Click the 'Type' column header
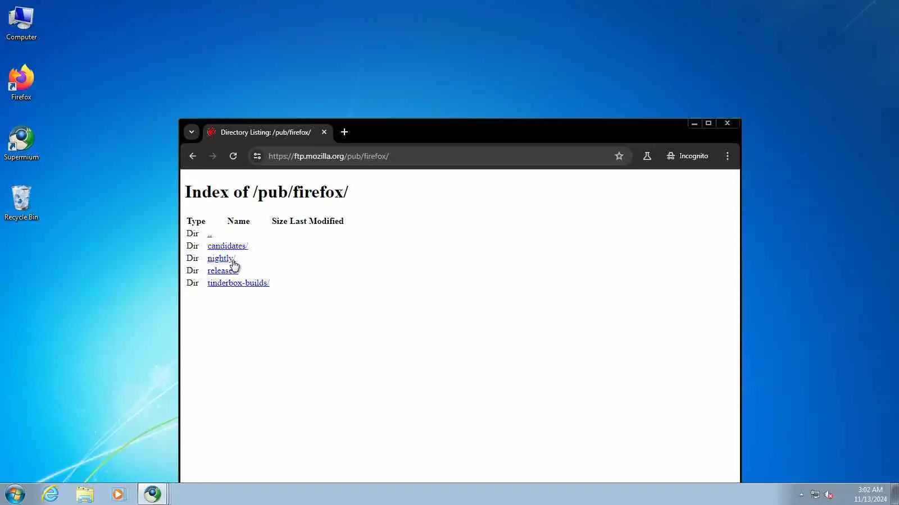The width and height of the screenshot is (899, 505). point(196,221)
